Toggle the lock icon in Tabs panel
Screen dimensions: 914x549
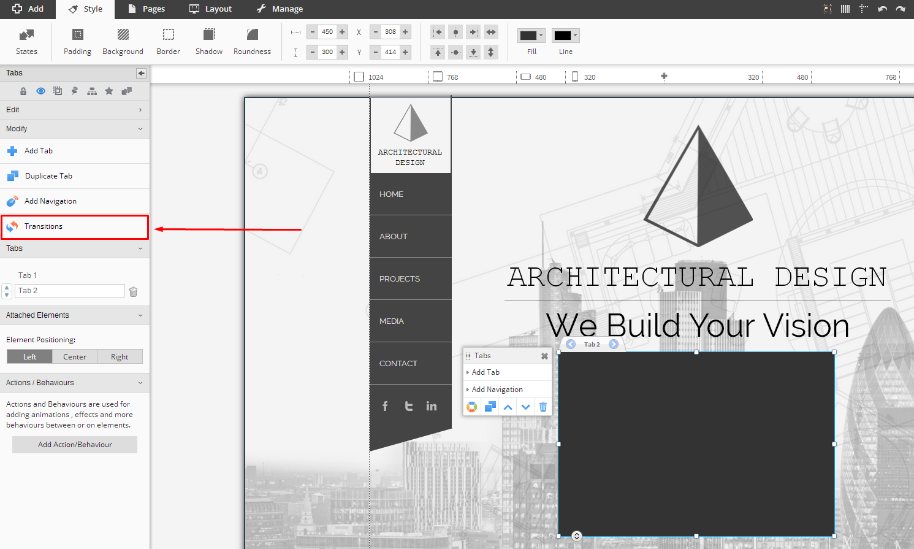coord(23,91)
